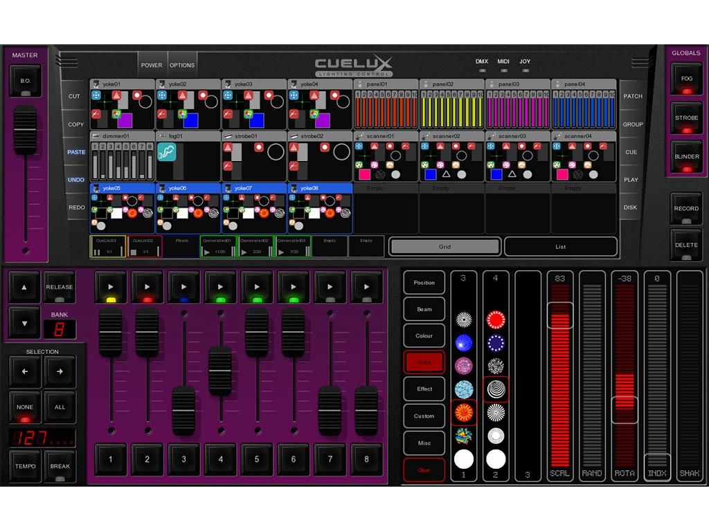709x531 pixels.
Task: Click the selection previous left arrow
Action: (25, 371)
